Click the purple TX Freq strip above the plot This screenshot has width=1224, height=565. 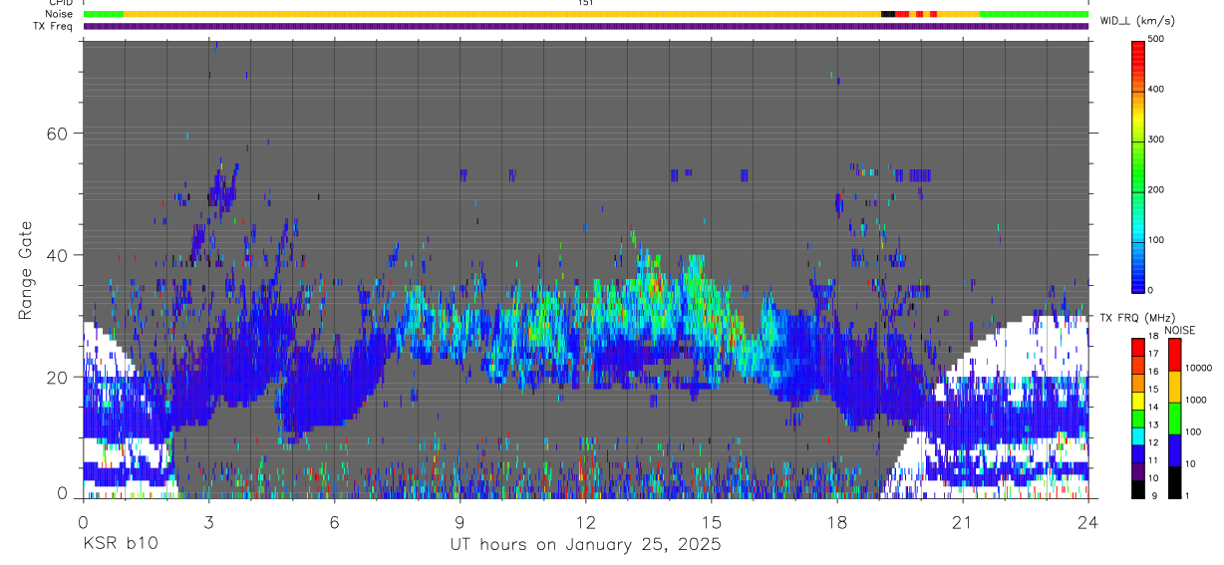586,26
